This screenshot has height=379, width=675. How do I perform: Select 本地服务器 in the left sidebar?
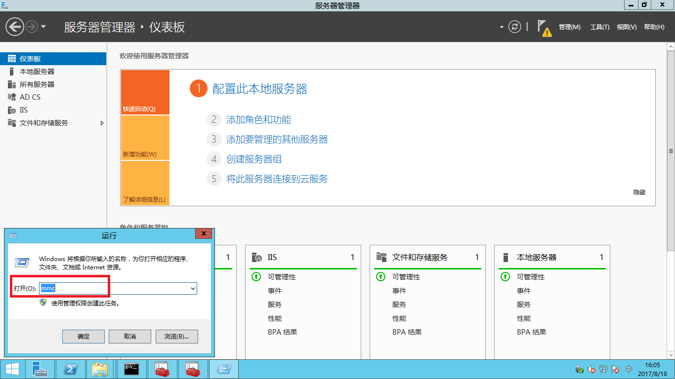click(37, 72)
